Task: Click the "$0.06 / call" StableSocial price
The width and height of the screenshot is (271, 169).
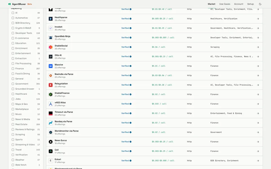Action: (x=158, y=47)
